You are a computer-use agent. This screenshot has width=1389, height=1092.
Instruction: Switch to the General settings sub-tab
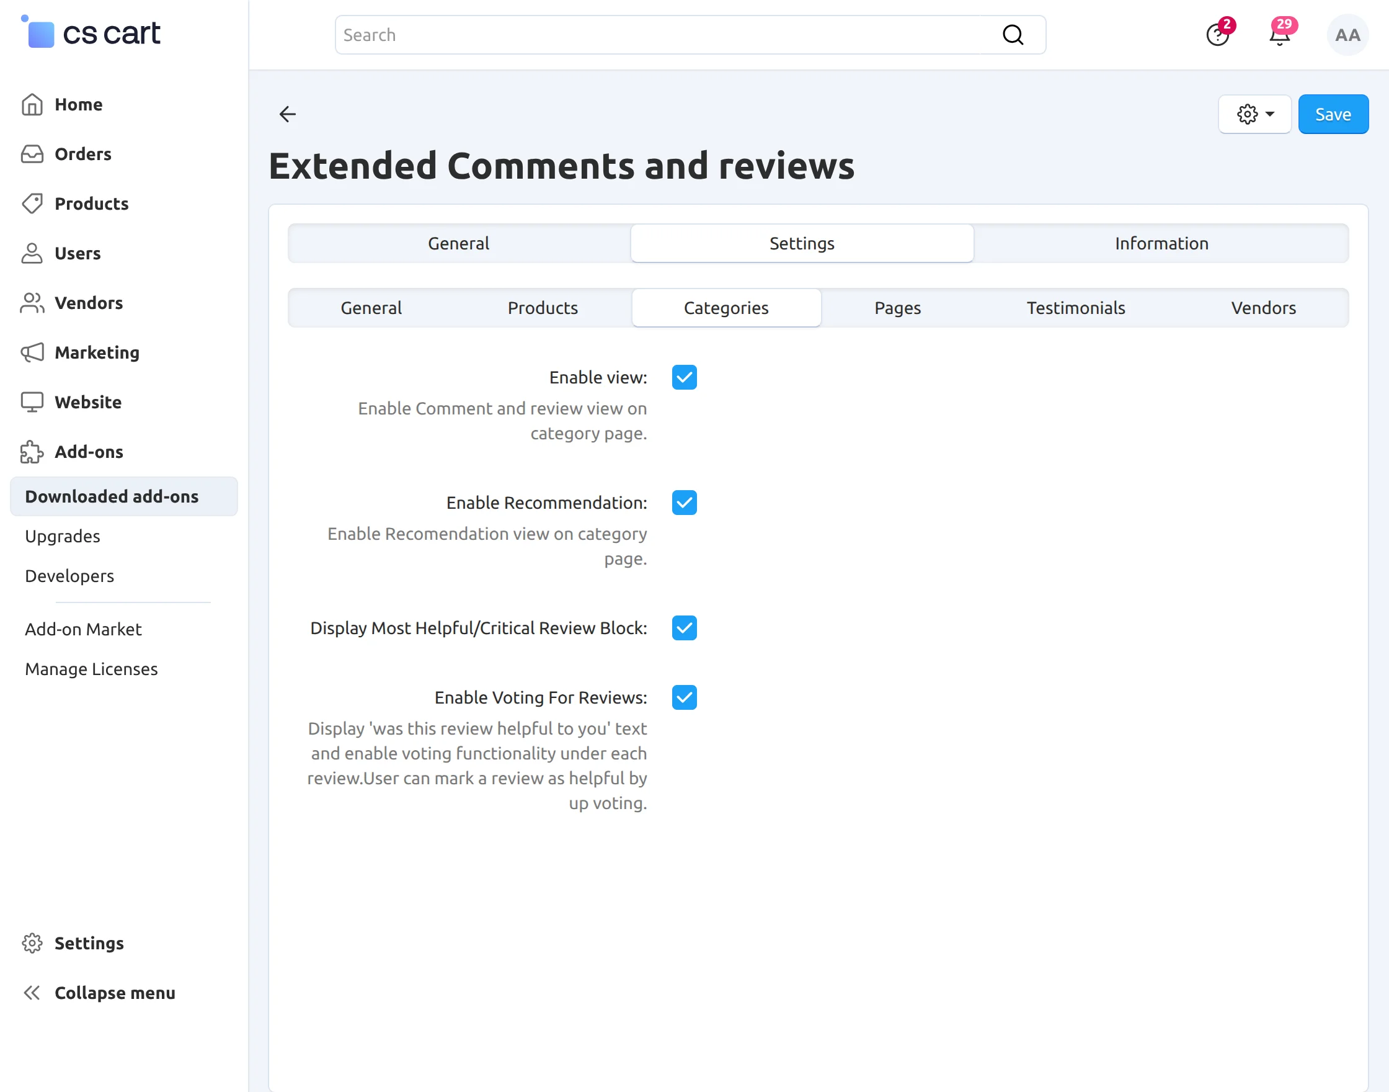pos(371,308)
